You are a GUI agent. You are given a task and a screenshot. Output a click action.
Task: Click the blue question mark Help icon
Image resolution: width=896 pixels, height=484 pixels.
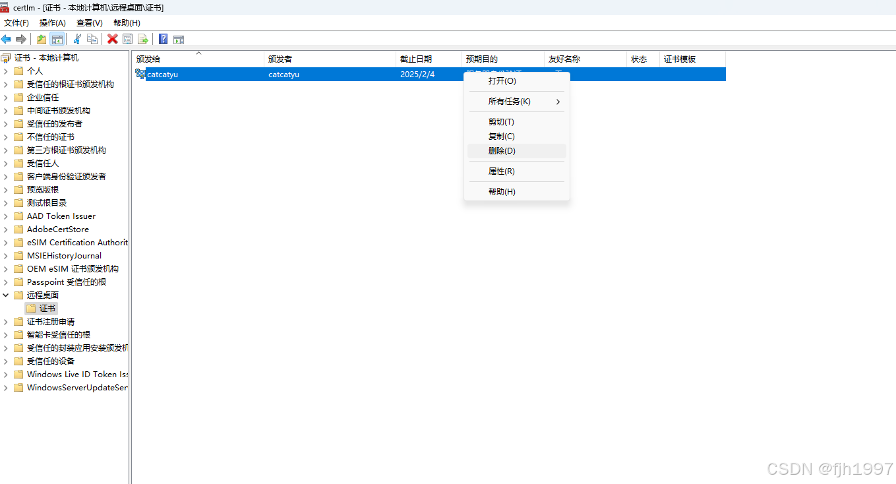[x=163, y=39]
